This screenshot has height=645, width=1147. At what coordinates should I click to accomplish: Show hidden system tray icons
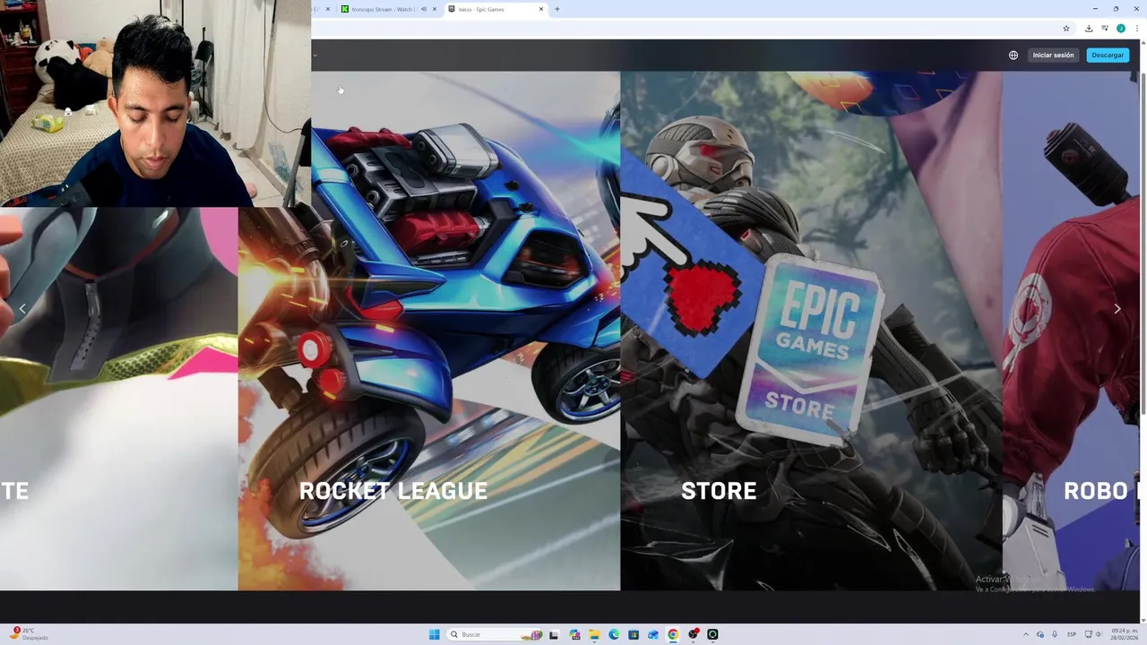(x=1026, y=634)
